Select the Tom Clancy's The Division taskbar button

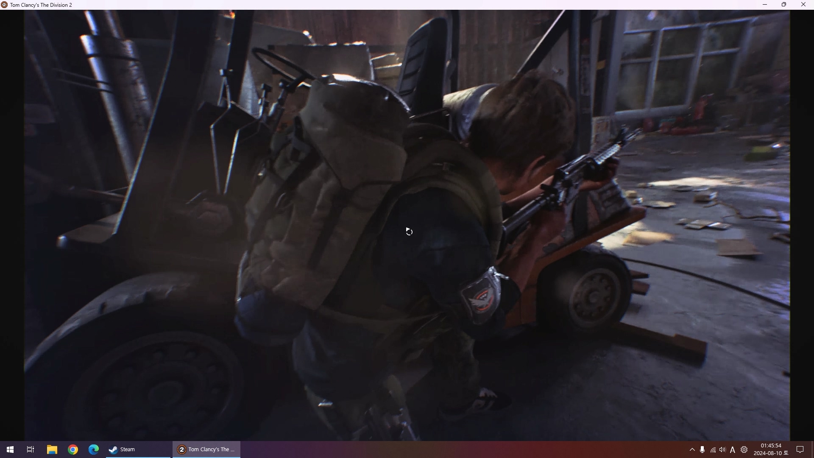[x=206, y=450]
